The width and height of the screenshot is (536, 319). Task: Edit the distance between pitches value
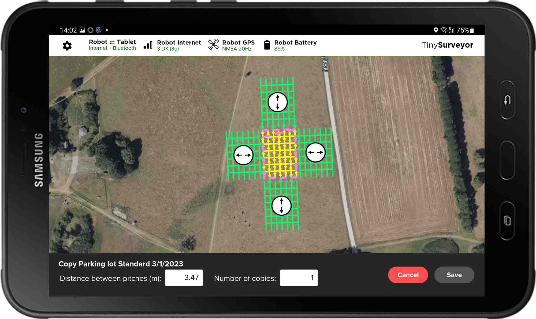pos(184,278)
